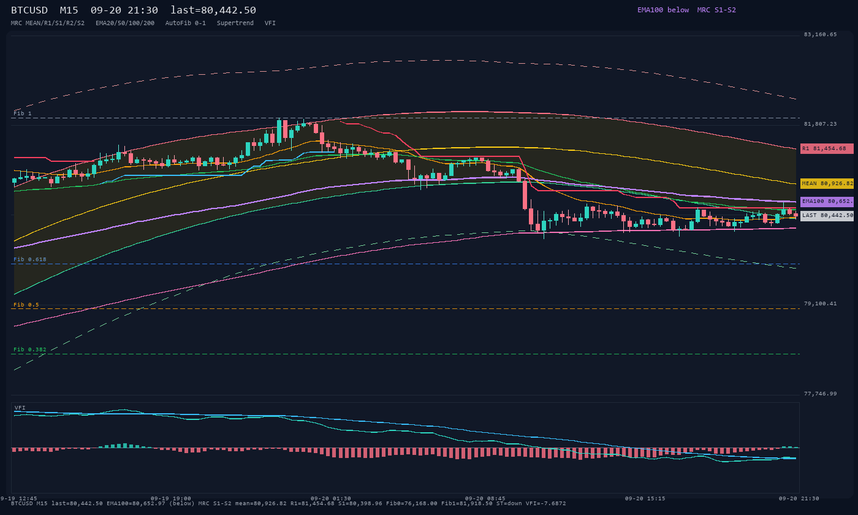The height and width of the screenshot is (515, 858).
Task: Select the VFI legend entry in header
Action: coord(270,23)
